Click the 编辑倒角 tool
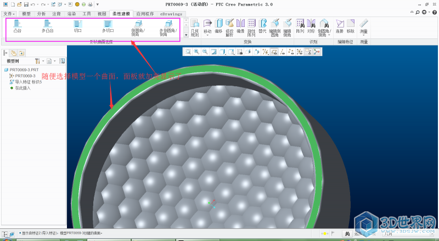The height and width of the screenshot is (241, 439). pos(287,28)
